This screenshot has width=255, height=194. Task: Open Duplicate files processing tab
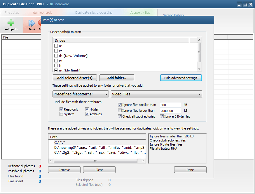click(94, 13)
